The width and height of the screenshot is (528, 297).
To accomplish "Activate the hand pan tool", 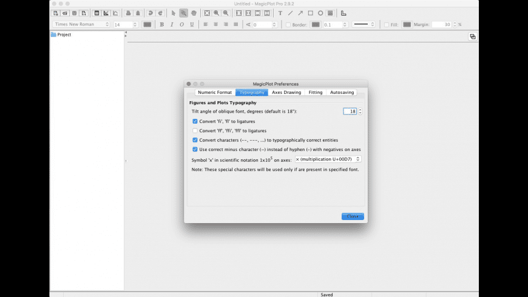I will pos(194,13).
